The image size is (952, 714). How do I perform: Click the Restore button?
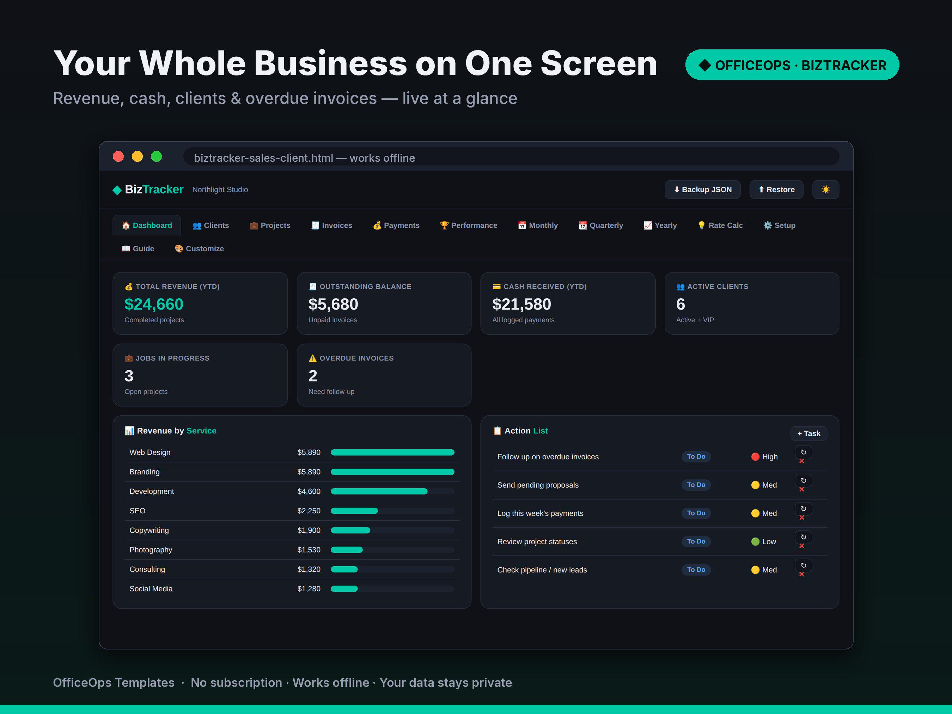tap(776, 189)
